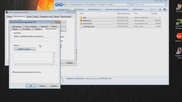Toggle the preview pane icon
This screenshot has height=102, width=182.
[160, 9]
